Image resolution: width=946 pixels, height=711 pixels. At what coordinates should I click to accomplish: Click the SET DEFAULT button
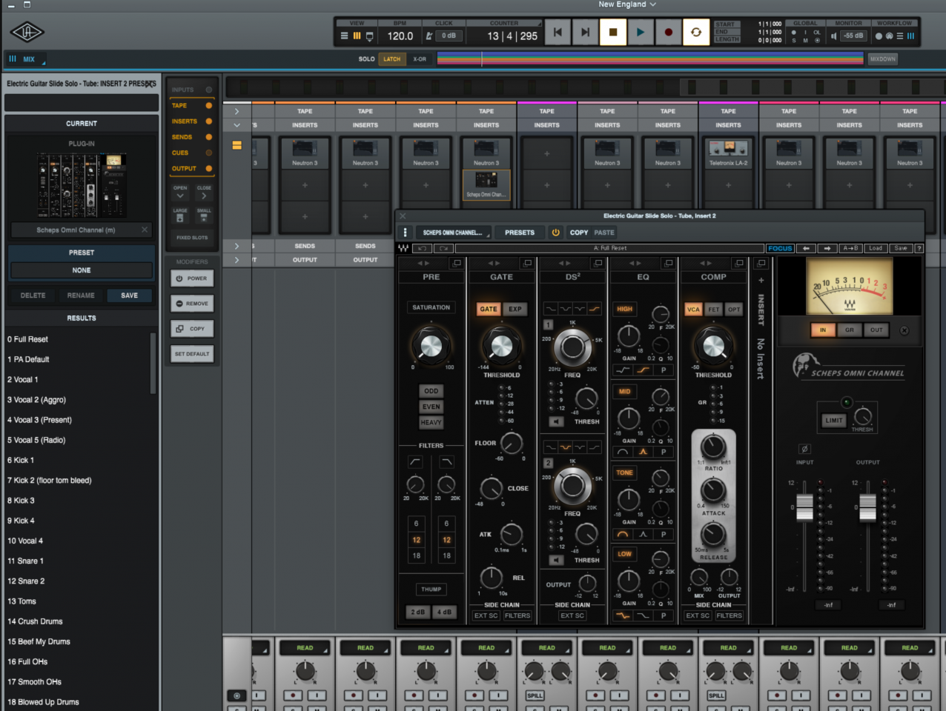point(192,354)
